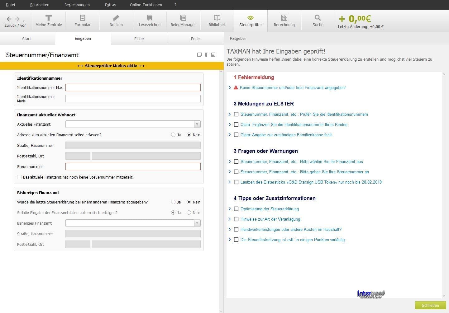This screenshot has height=313, width=449.
Task: Open the Berechnungen menu
Action: pos(77,5)
